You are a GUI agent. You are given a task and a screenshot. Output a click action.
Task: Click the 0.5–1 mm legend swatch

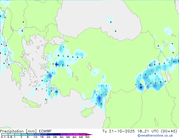(x=11, y=134)
